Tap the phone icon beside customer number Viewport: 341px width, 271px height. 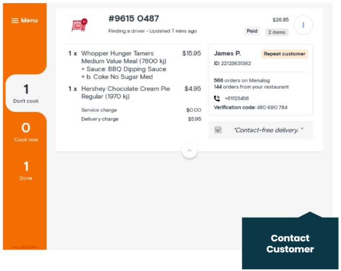point(217,98)
